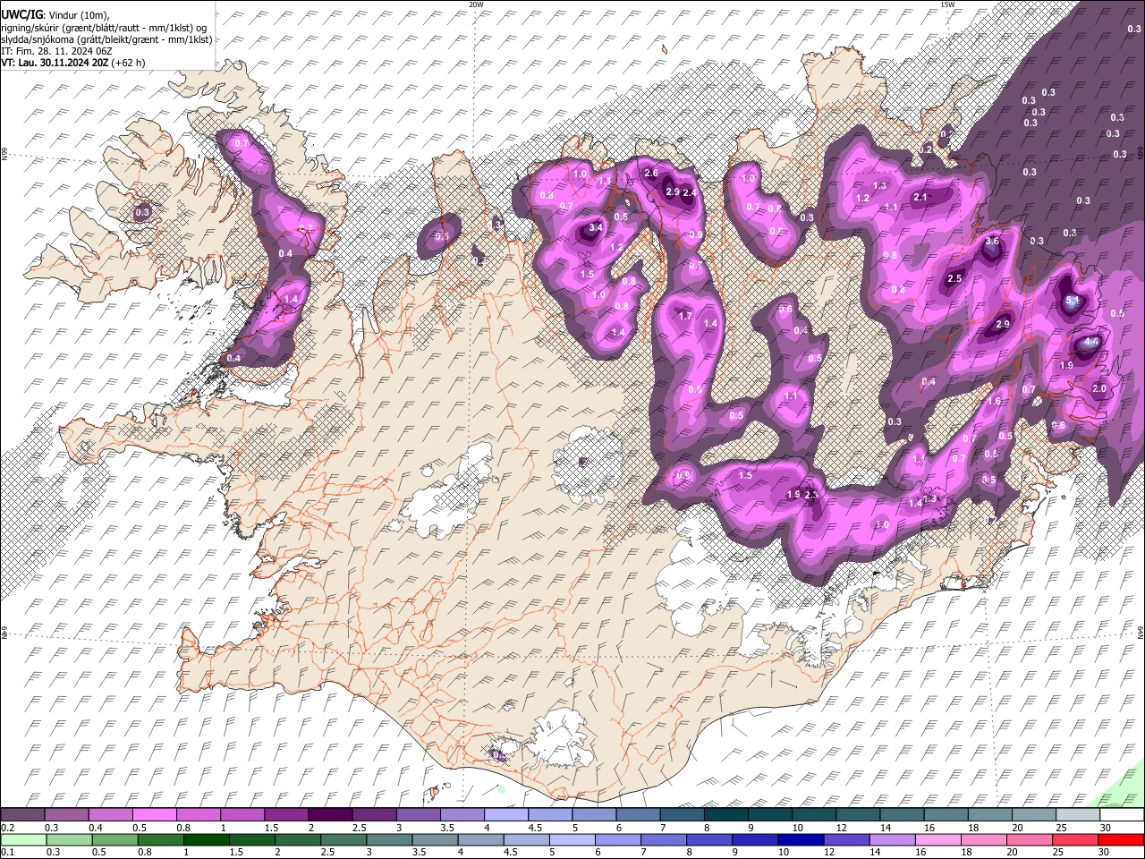
Task: Click the 3.4 snowfall value on the map
Action: click(596, 228)
